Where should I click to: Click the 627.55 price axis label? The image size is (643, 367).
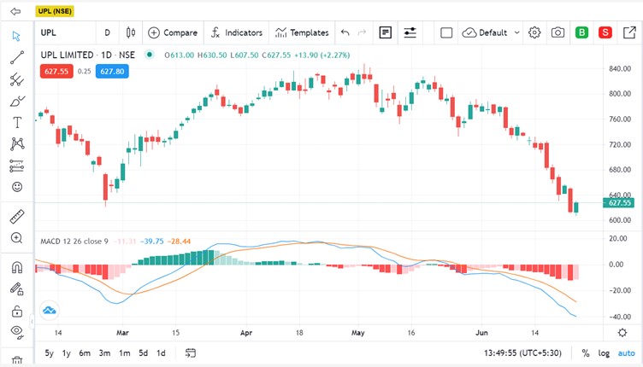click(x=618, y=203)
